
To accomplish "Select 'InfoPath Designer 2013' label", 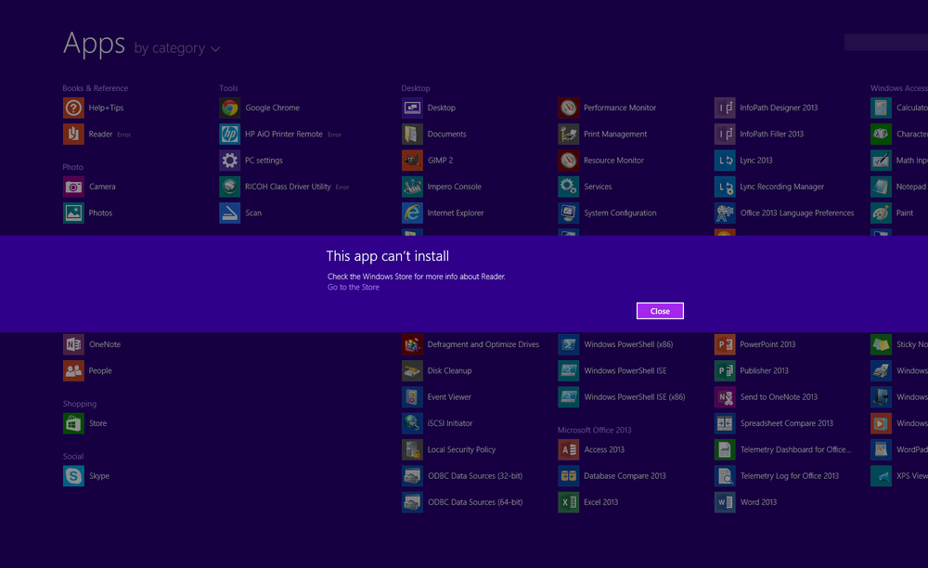I will [x=779, y=108].
